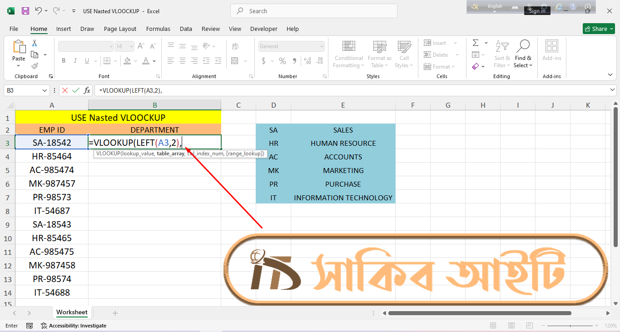This screenshot has height=332, width=620.
Task: Click the Share button
Action: point(599,29)
